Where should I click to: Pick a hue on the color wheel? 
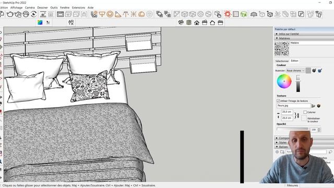pyautogui.click(x=284, y=81)
